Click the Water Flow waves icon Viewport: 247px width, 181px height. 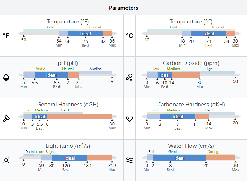pyautogui.click(x=129, y=160)
